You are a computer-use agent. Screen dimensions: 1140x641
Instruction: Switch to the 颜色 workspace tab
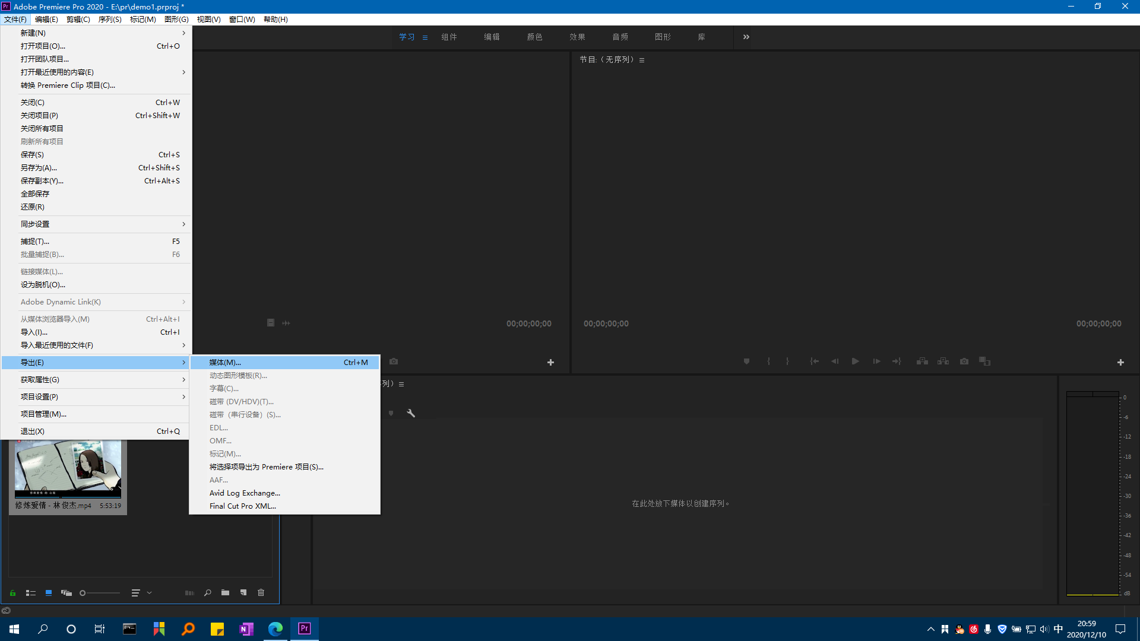point(534,37)
